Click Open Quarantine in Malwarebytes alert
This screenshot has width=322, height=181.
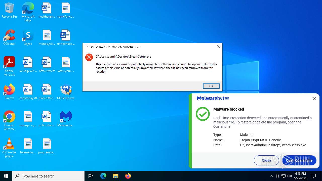299,160
